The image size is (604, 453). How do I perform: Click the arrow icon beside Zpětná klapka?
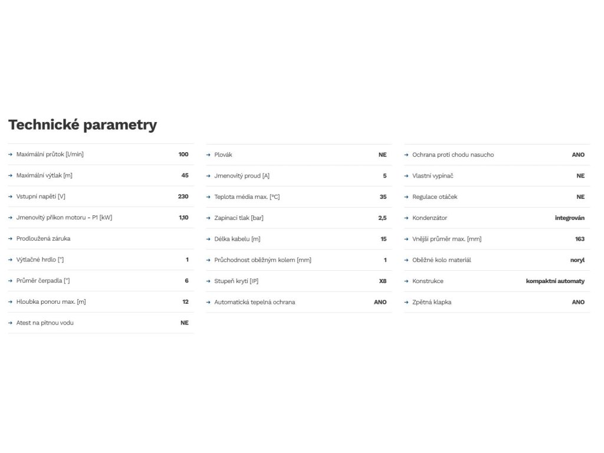tap(407, 302)
